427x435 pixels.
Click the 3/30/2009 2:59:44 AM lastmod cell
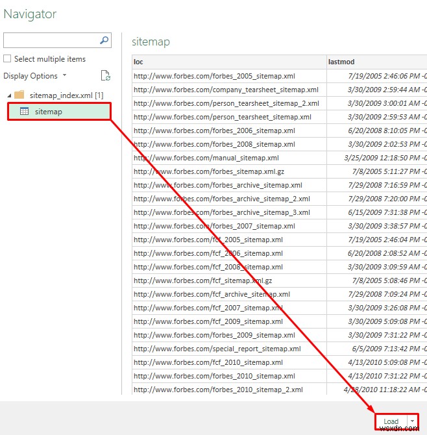coord(377,90)
